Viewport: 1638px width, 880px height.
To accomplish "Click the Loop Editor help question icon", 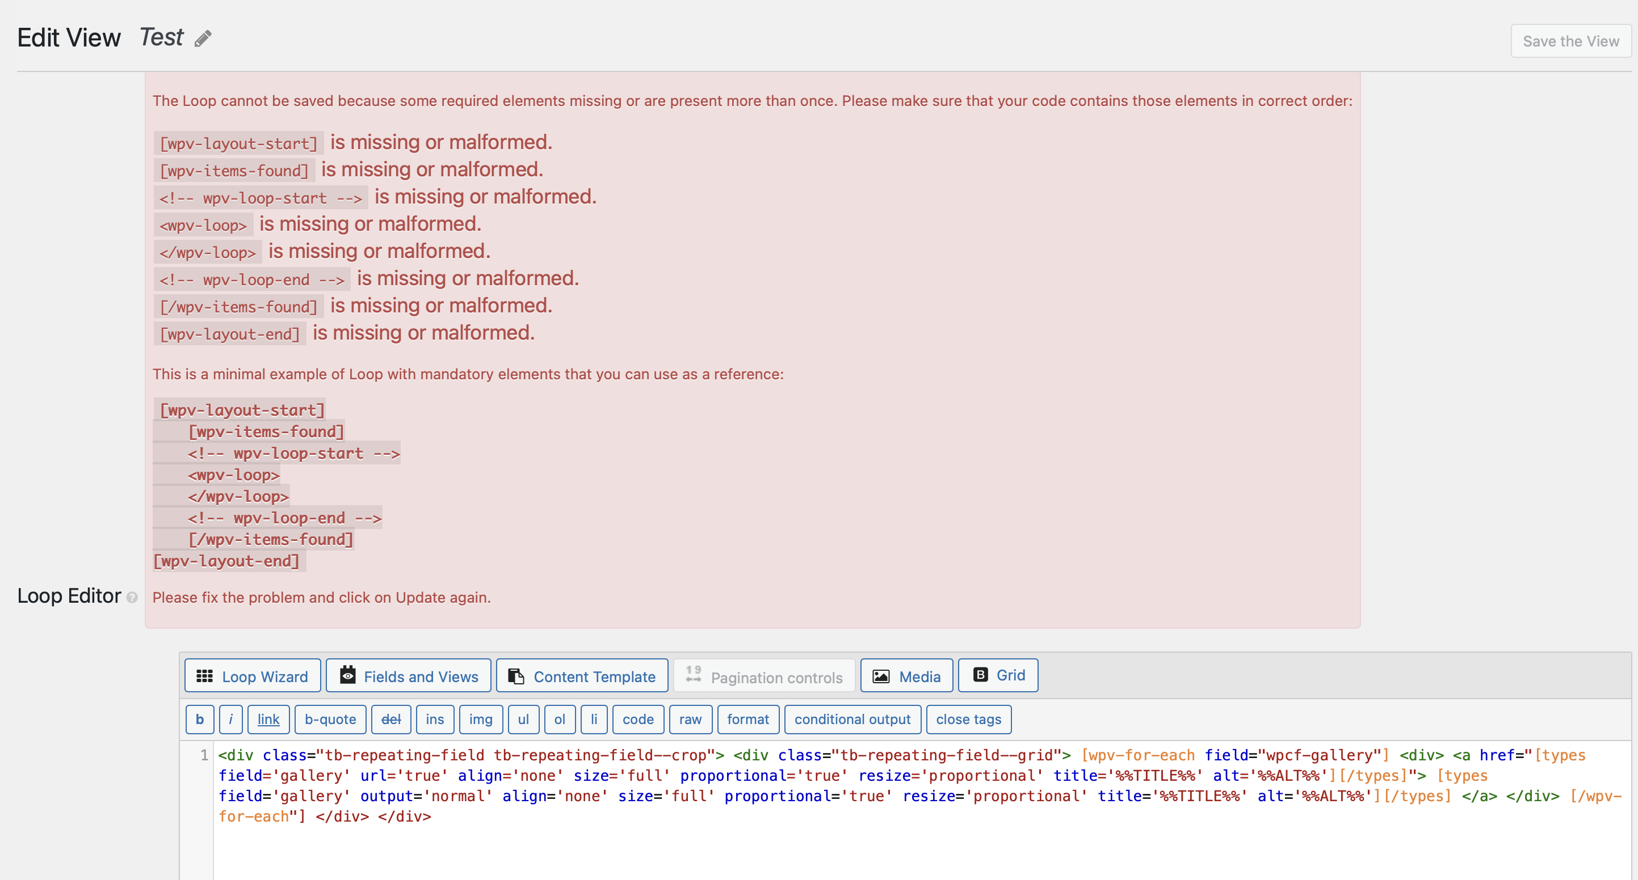I will coord(132,597).
